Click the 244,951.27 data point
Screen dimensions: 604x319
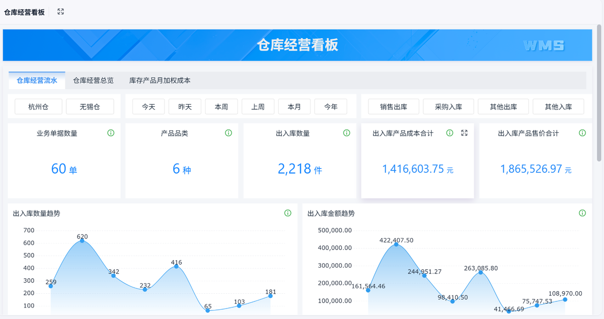point(424,275)
